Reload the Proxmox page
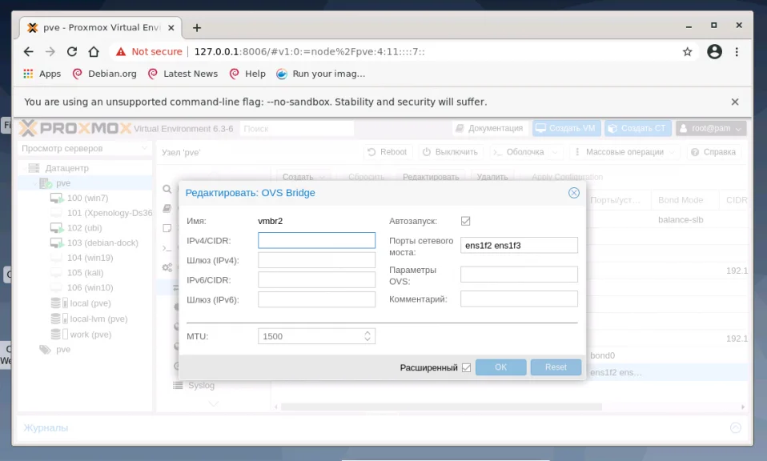 point(72,52)
